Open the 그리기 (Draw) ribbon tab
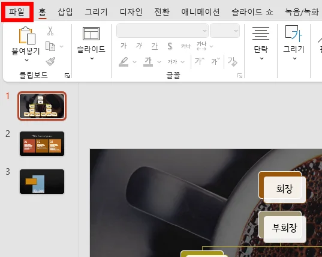The height and width of the screenshot is (257, 322). 96,12
